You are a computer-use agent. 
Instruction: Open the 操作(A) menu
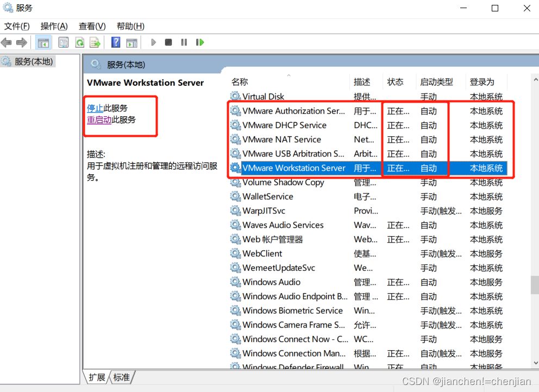[54, 26]
